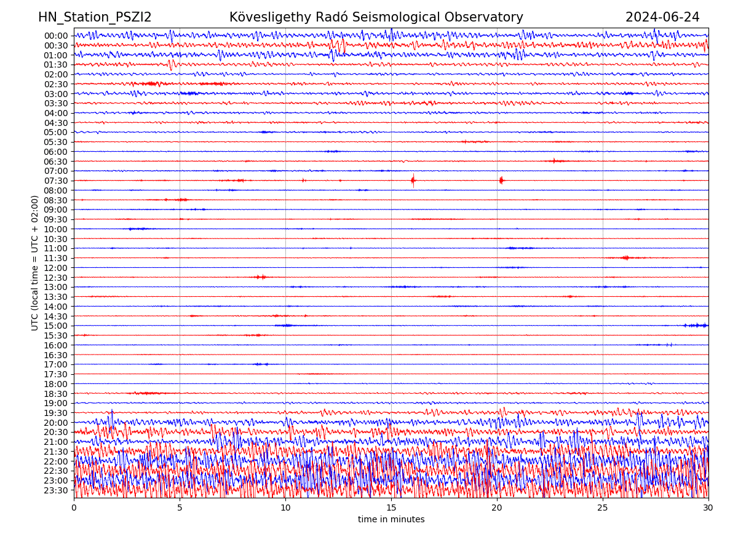The image size is (738, 553).
Task: Click the 08:30 trace burst near minute 5
Action: [x=180, y=200]
